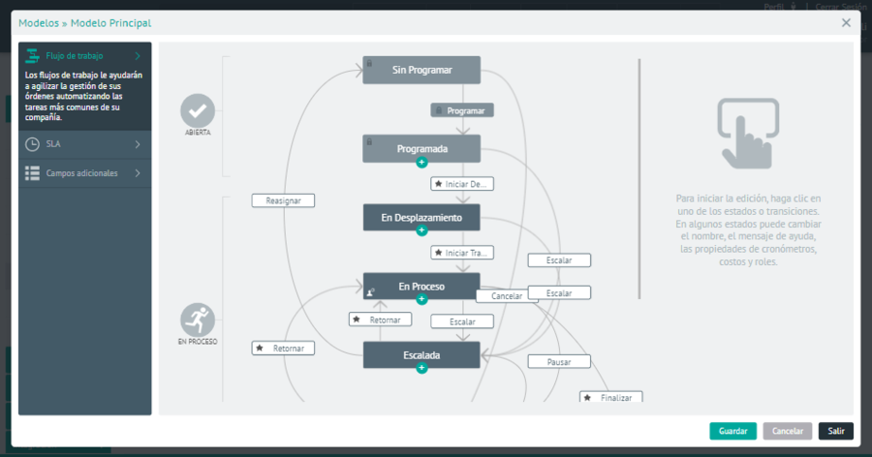This screenshot has width=872, height=457.
Task: Select the Iniciar Tra... transition
Action: (x=462, y=253)
